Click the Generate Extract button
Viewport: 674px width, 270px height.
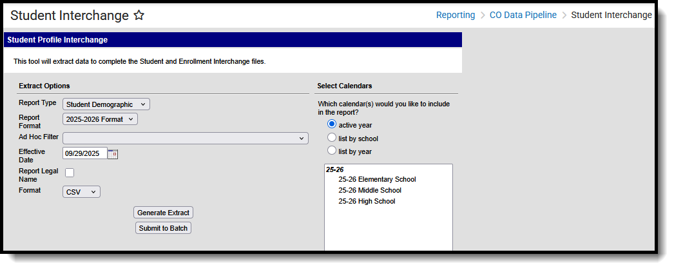(x=164, y=213)
